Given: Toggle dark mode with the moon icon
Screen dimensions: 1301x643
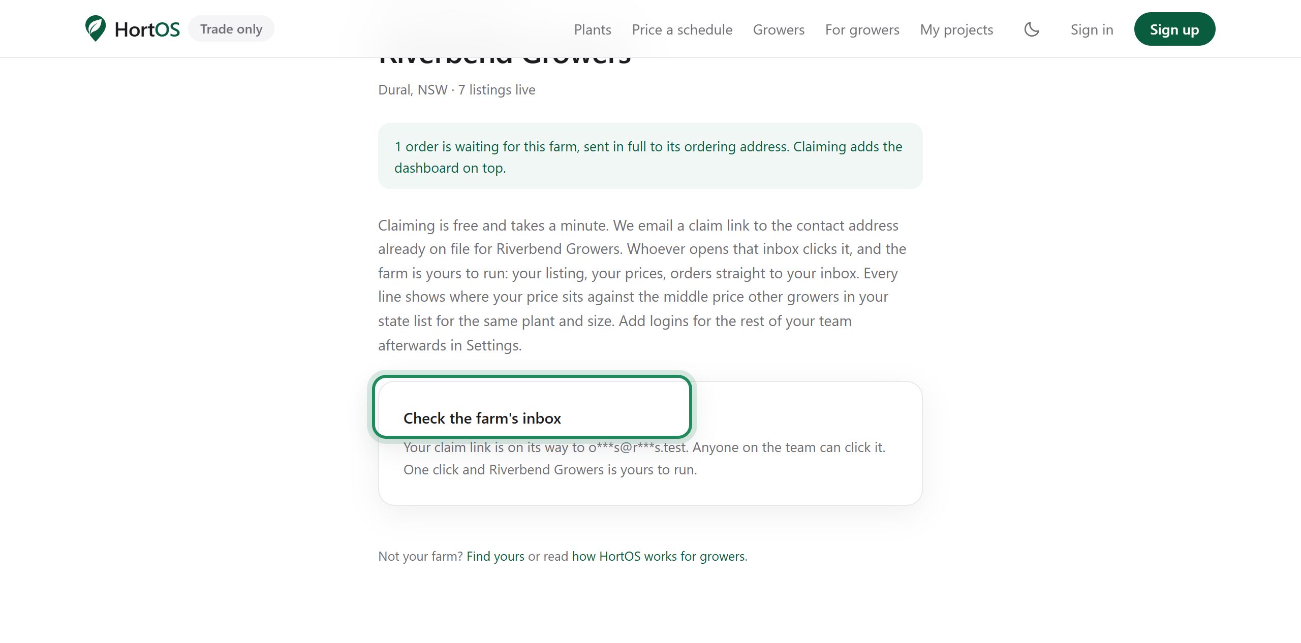Looking at the screenshot, I should (x=1032, y=29).
